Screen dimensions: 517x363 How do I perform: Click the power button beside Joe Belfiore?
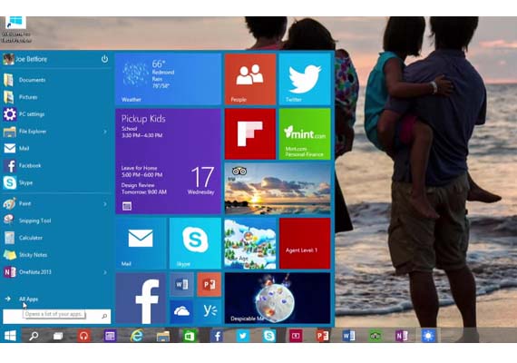104,59
